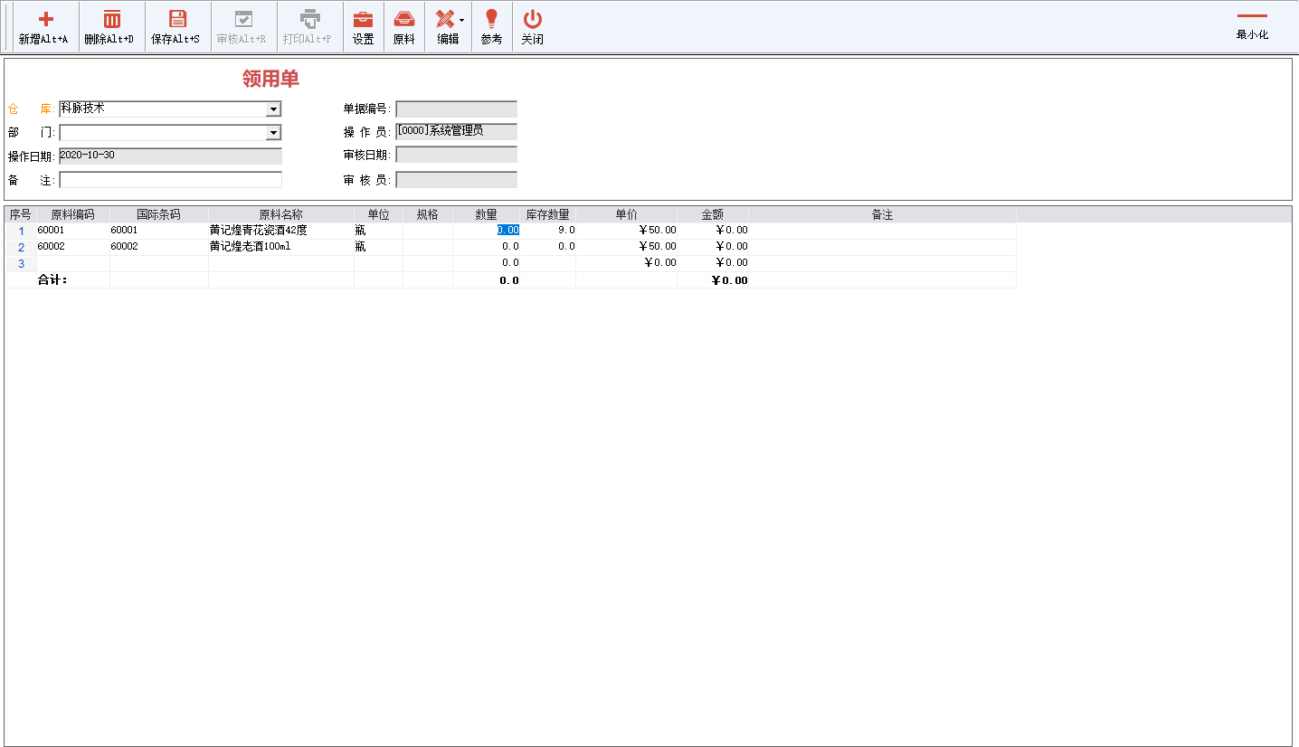Screen dimensions: 1299x747
Task: Click the 审核日期 field
Action: [456, 155]
